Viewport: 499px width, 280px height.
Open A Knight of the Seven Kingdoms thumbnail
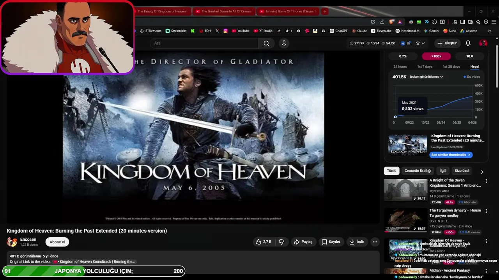[405, 190]
